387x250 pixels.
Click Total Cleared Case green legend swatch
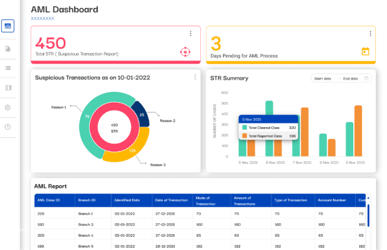(x=244, y=127)
